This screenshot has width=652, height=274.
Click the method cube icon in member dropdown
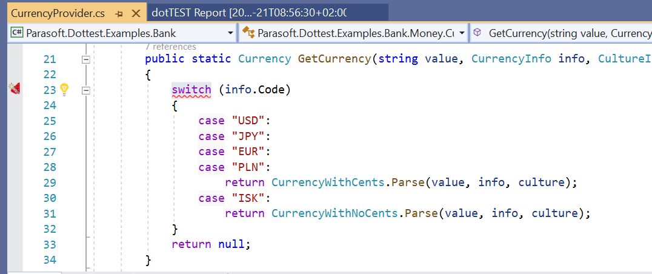pyautogui.click(x=477, y=32)
